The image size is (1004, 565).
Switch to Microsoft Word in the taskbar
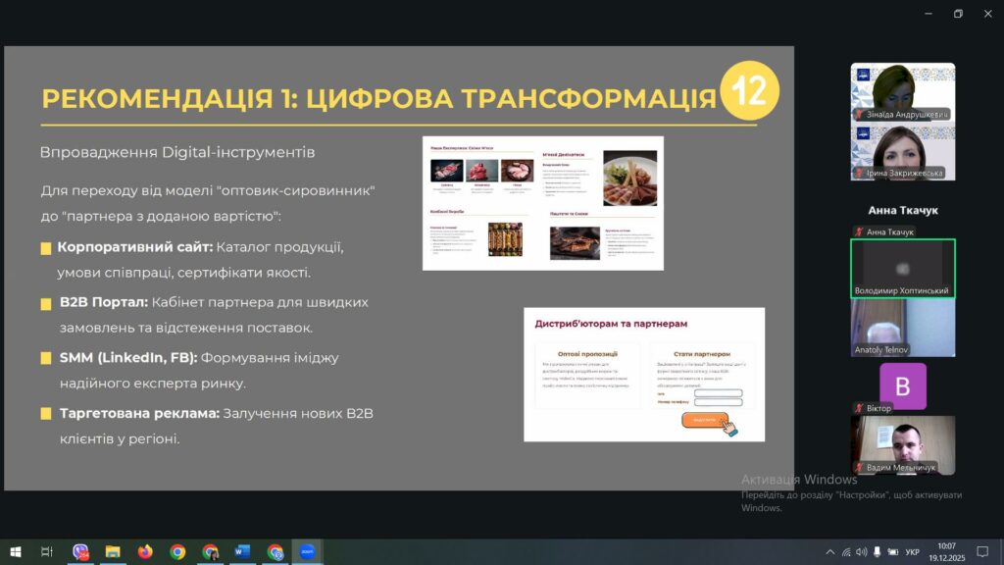point(242,552)
